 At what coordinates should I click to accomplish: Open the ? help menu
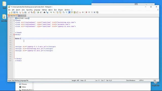point(72,10)
